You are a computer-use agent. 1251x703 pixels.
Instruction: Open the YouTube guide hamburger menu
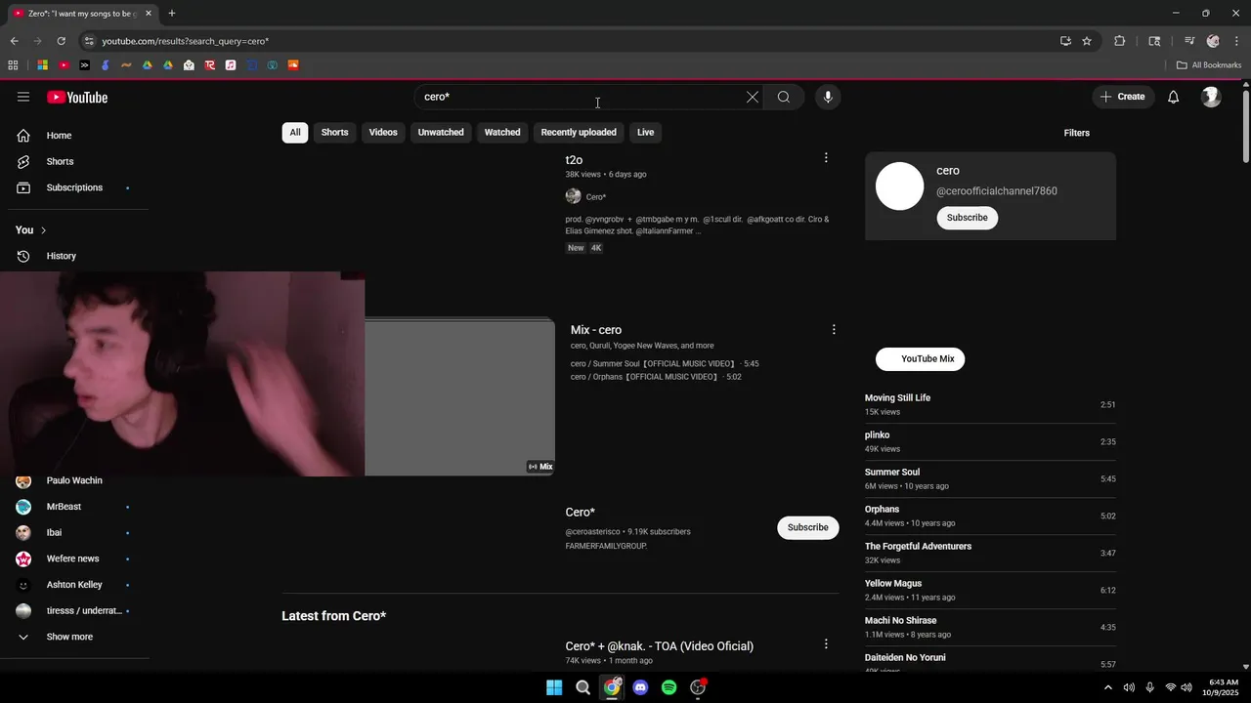[x=23, y=97]
